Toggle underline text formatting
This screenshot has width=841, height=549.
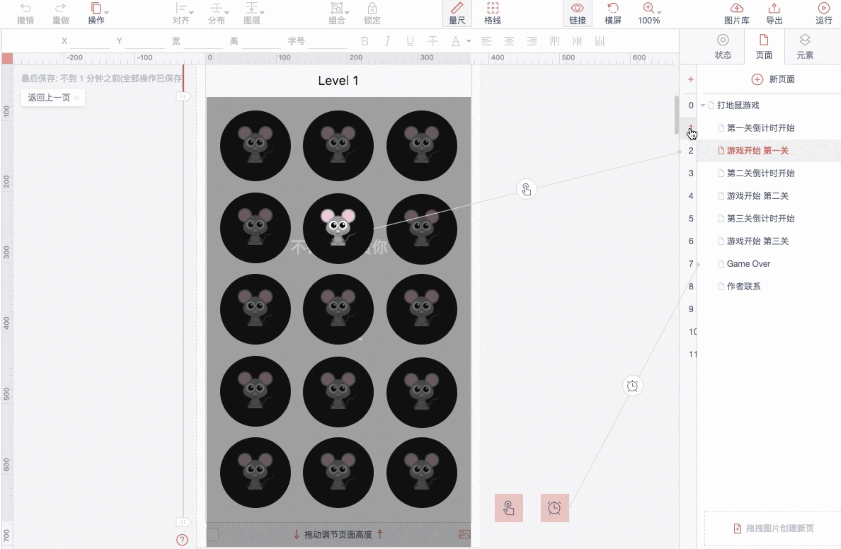point(410,41)
